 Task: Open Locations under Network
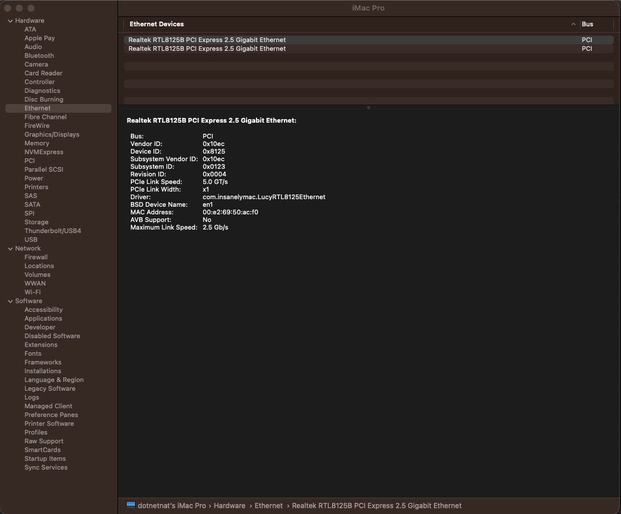[39, 266]
